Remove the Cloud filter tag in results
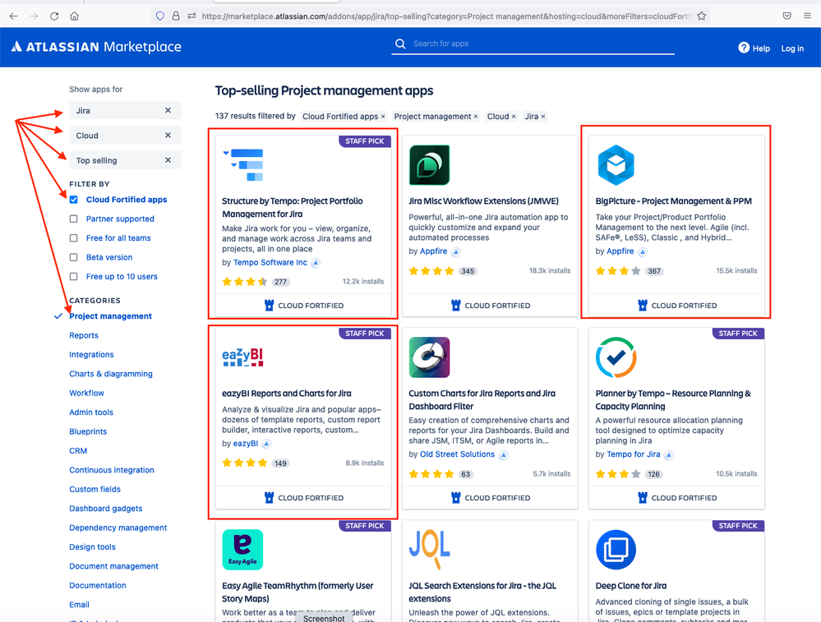The height and width of the screenshot is (622, 821). pyautogui.click(x=514, y=116)
